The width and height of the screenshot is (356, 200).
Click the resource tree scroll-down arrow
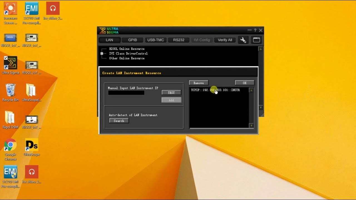pyautogui.click(x=261, y=107)
